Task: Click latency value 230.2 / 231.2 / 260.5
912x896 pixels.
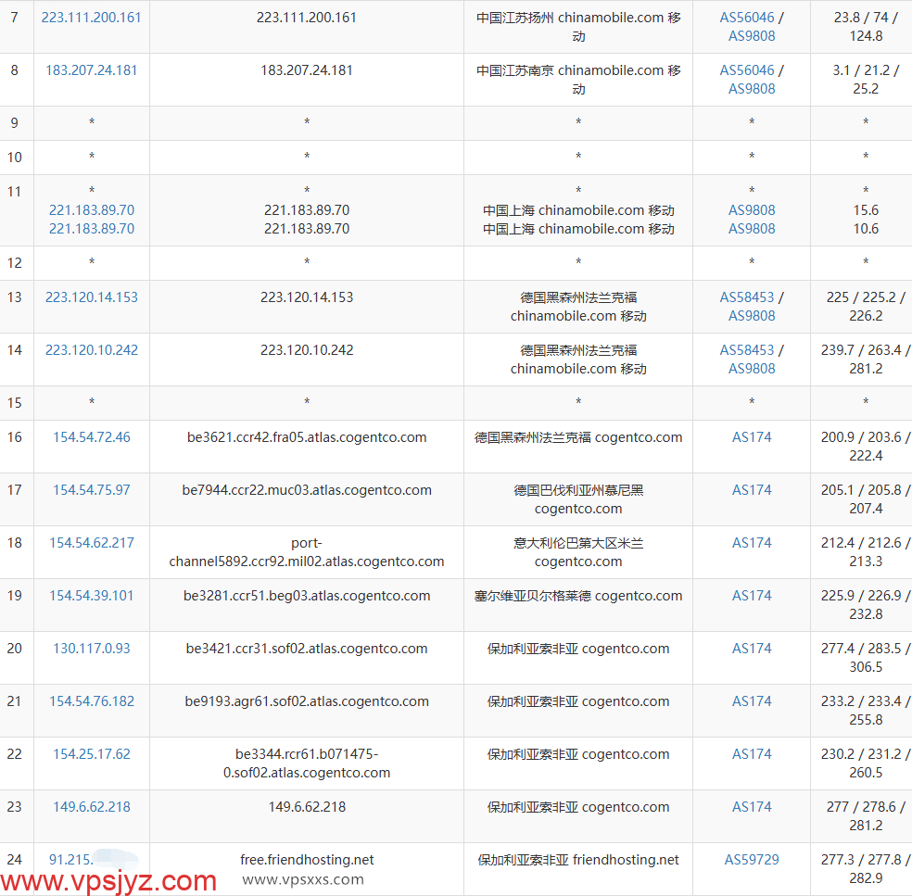Action: (x=866, y=763)
